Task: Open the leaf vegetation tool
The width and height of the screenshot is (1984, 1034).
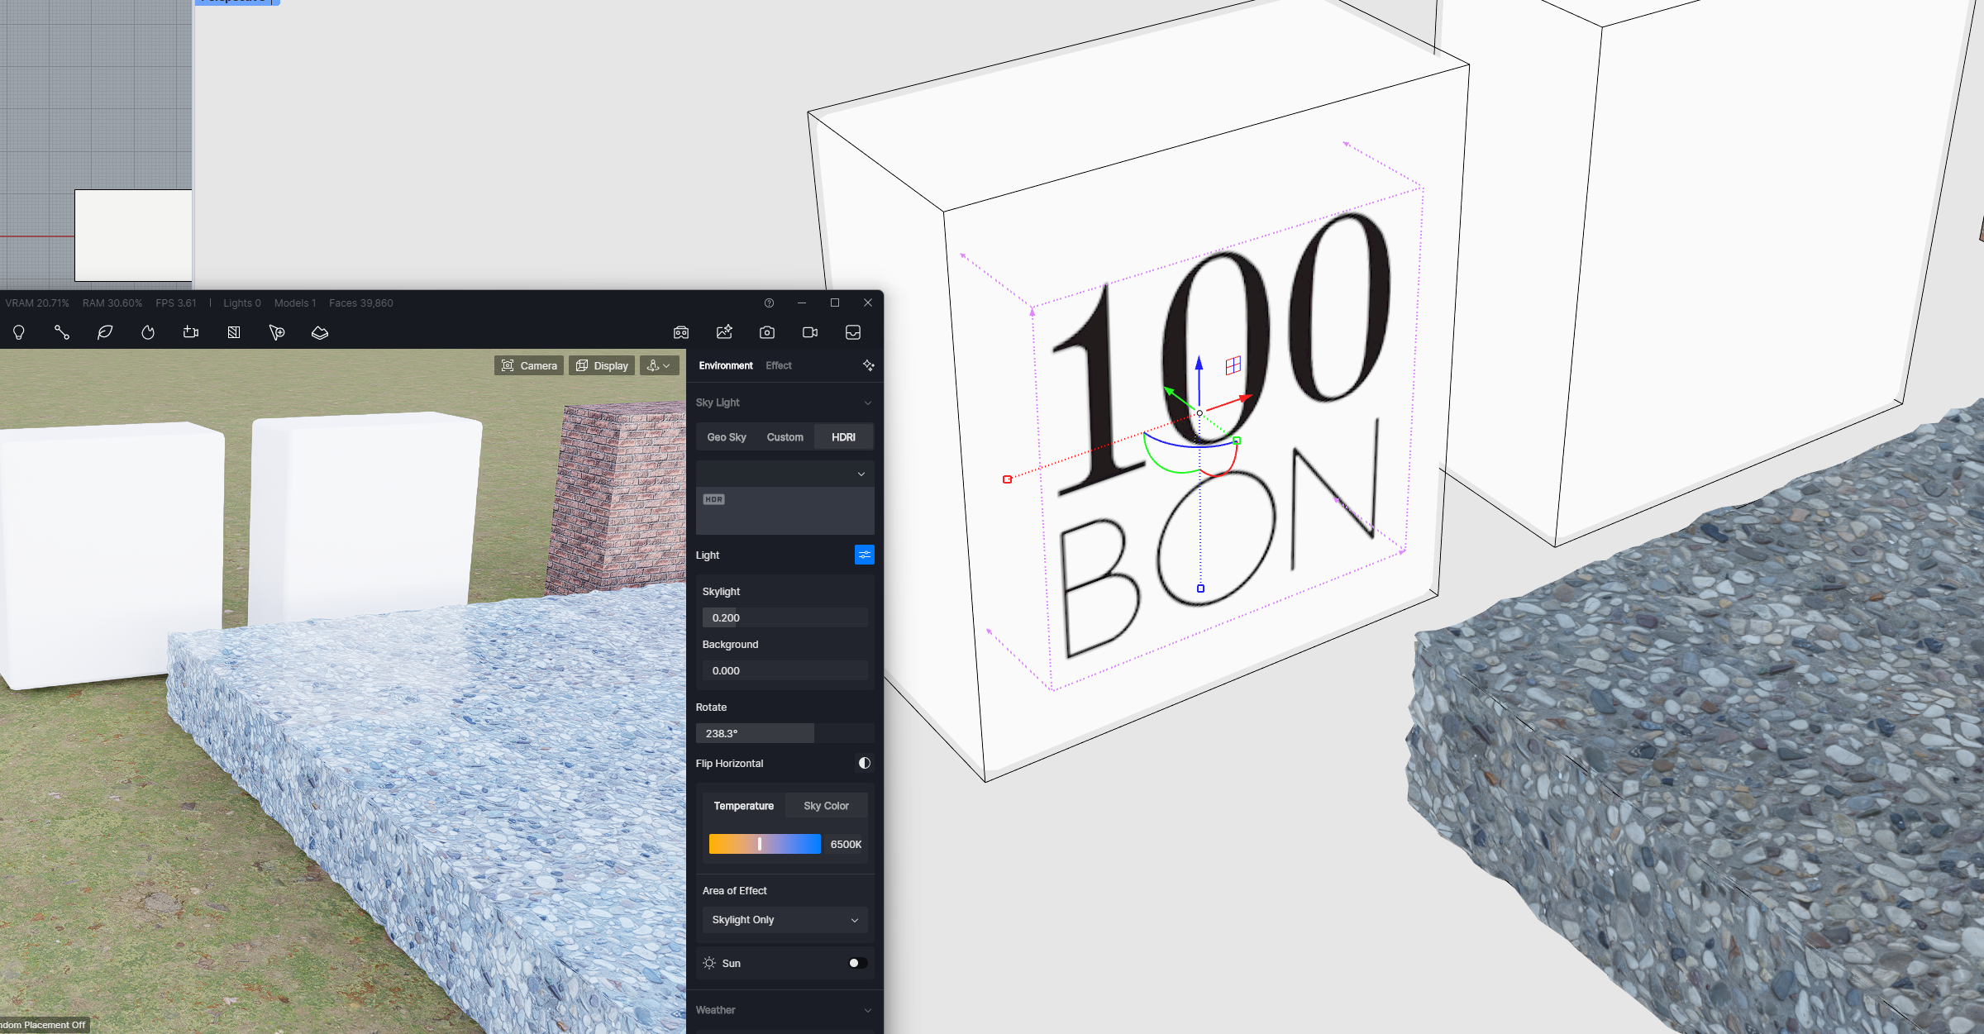Action: click(x=105, y=332)
